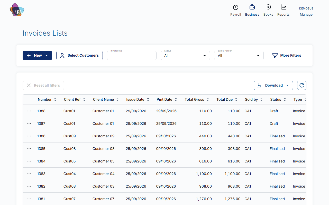This screenshot has width=329, height=205.
Task: Open row actions for invoice 1382
Action: [x=29, y=186]
